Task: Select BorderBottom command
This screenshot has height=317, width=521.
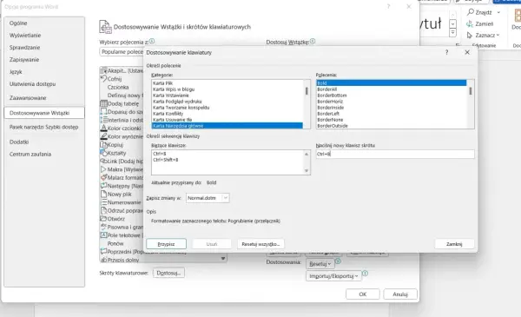Action: click(x=392, y=96)
